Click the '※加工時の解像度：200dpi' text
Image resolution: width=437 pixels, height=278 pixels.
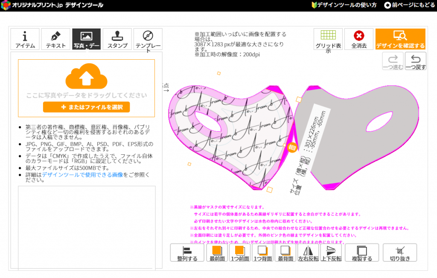[227, 55]
